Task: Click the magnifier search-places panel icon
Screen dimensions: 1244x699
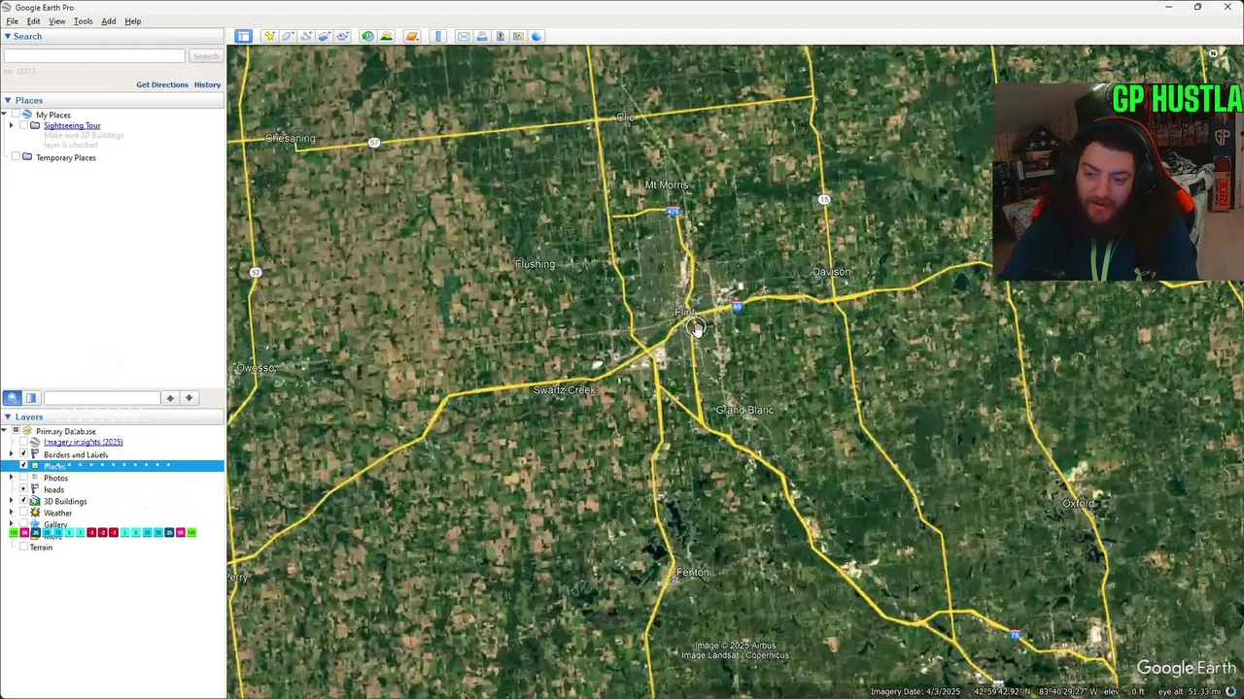Action: (12, 398)
